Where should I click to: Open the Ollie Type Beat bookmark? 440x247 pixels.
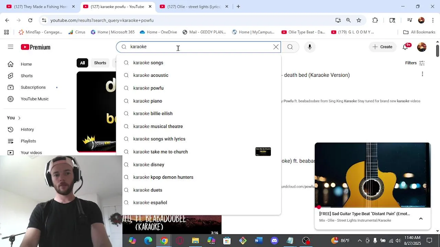point(303,32)
